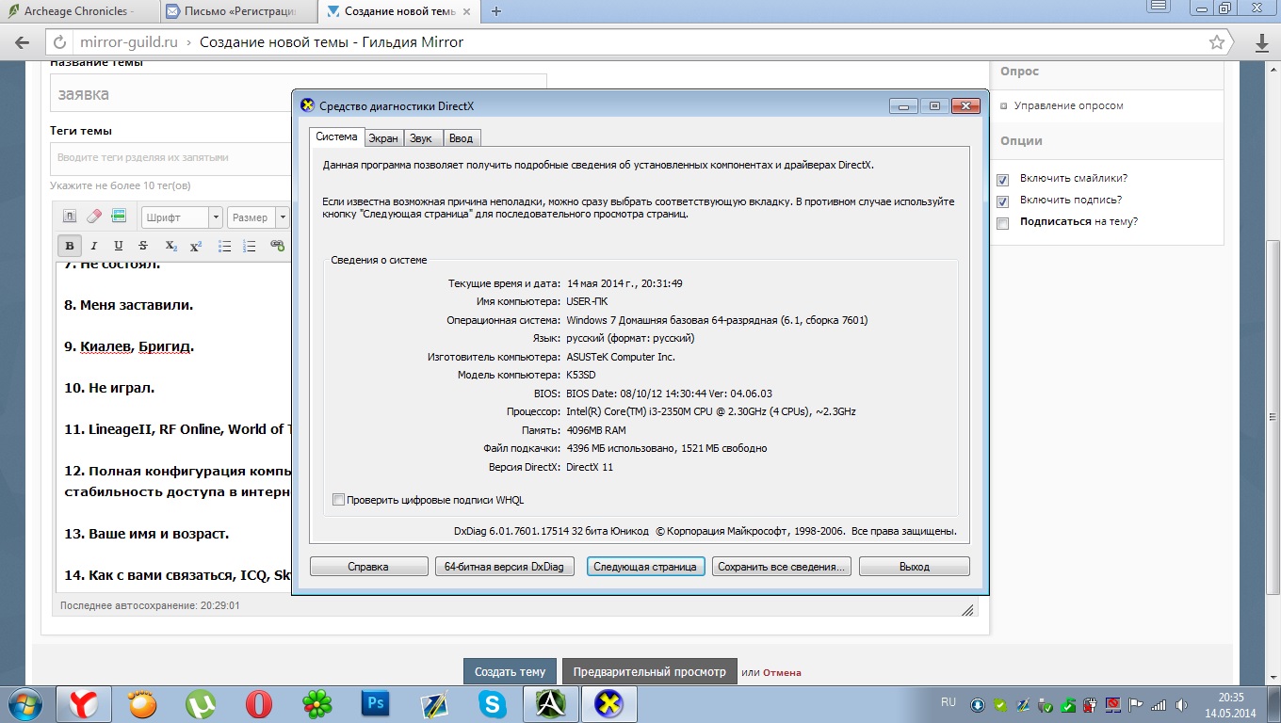Open the 'Размер' size dropdown
Screen dimensions: 1281x723
point(259,217)
